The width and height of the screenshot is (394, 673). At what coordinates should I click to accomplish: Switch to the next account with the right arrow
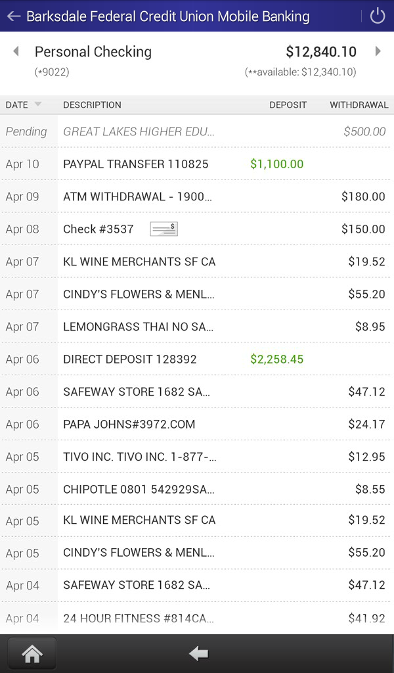[x=378, y=51]
